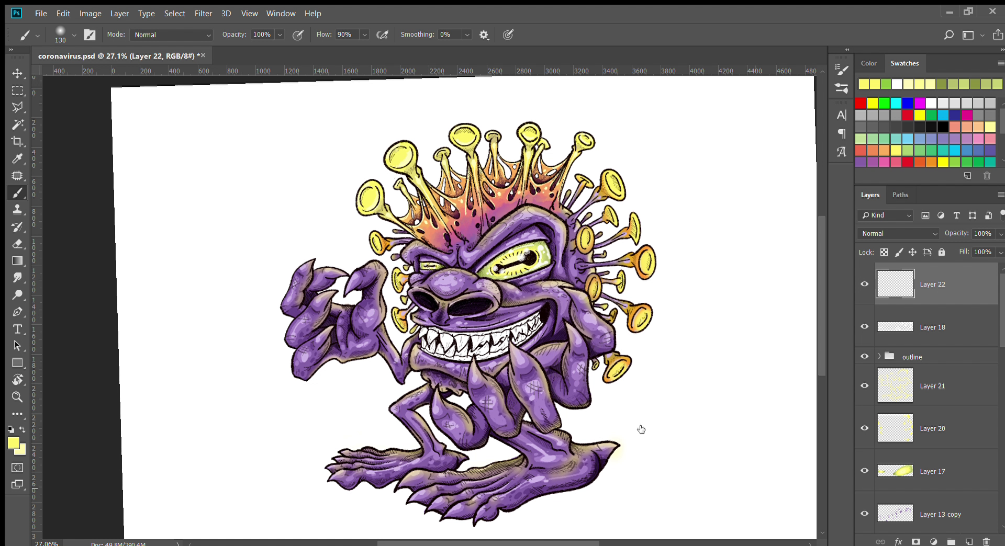Toggle visibility of outline group
This screenshot has height=546, width=1005.
pos(865,356)
